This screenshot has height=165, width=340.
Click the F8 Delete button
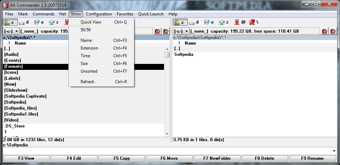[265, 158]
